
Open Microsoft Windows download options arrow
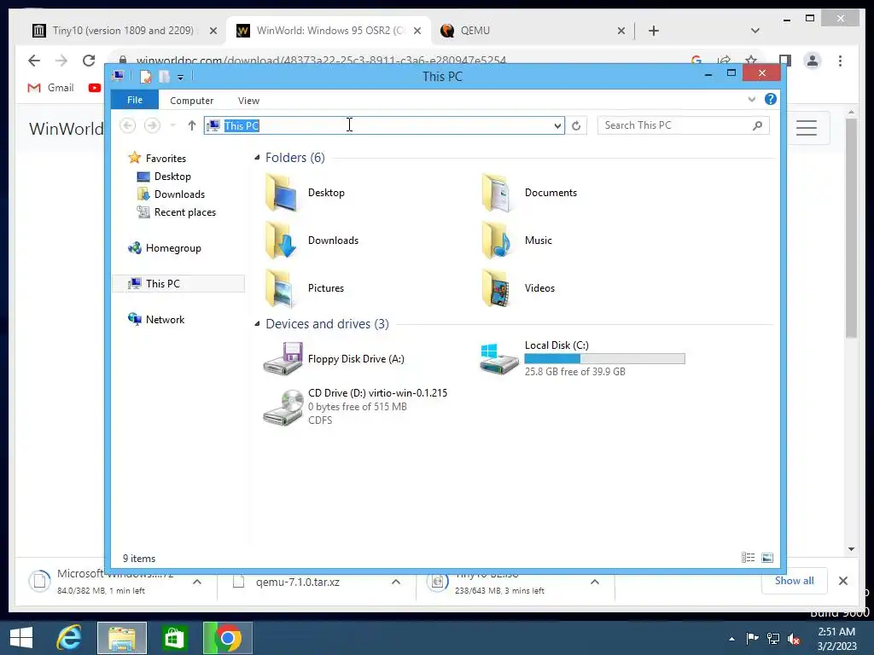(197, 582)
